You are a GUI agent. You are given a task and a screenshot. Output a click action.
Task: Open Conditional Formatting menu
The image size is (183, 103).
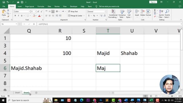[113, 14]
